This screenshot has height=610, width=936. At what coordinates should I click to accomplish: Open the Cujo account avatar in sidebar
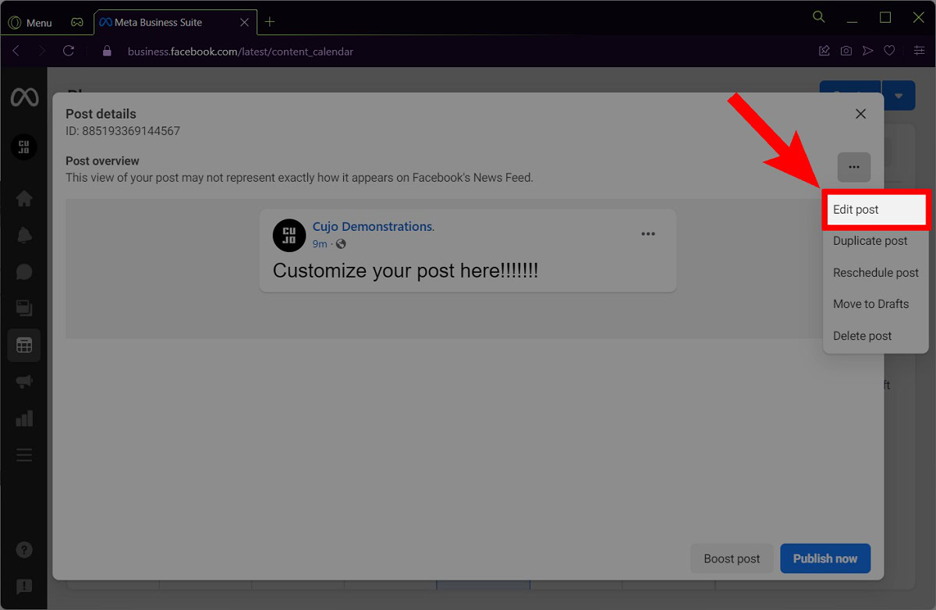[x=24, y=147]
